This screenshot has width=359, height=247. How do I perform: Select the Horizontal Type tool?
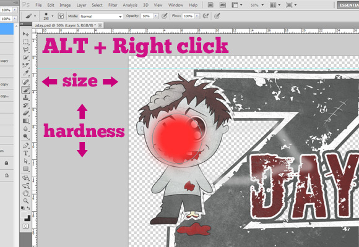tap(25, 153)
